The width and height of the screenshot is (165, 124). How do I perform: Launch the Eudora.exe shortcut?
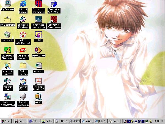(x=23, y=97)
